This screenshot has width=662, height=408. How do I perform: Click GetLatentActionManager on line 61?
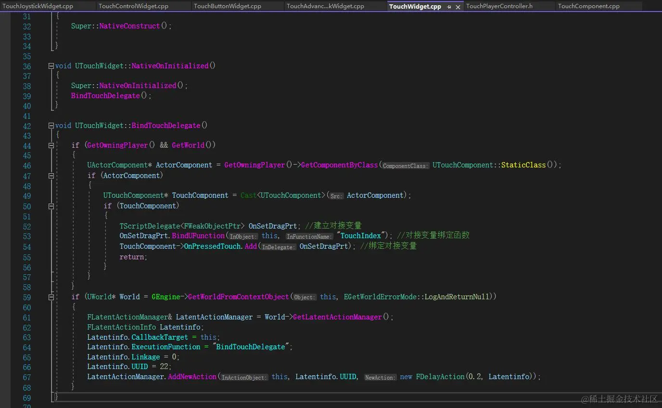337,317
